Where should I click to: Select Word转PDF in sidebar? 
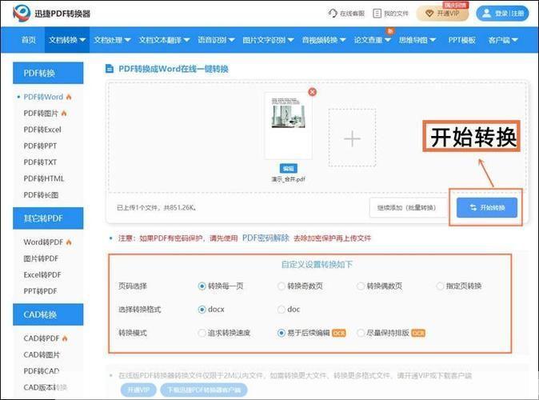[43, 242]
